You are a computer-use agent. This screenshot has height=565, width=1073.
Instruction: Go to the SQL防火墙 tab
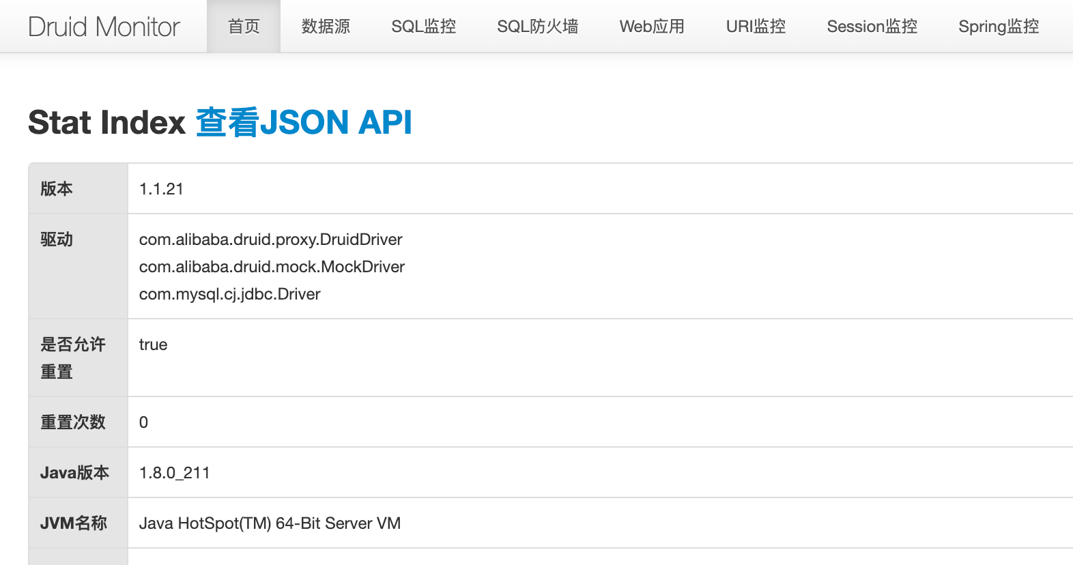[537, 27]
